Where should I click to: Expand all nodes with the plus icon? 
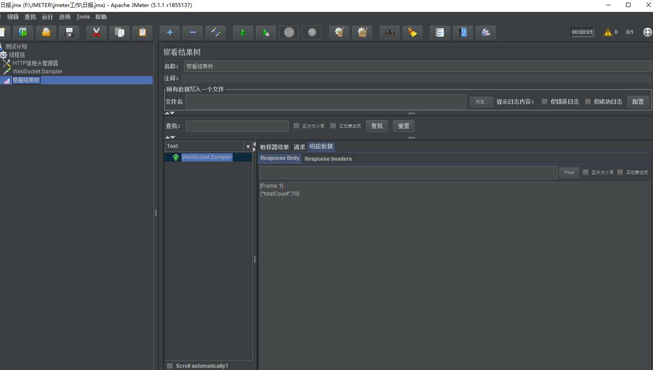click(170, 32)
